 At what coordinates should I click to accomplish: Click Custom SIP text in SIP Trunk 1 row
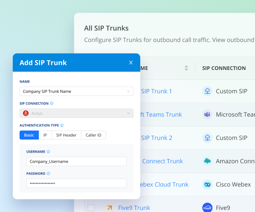coord(232,91)
